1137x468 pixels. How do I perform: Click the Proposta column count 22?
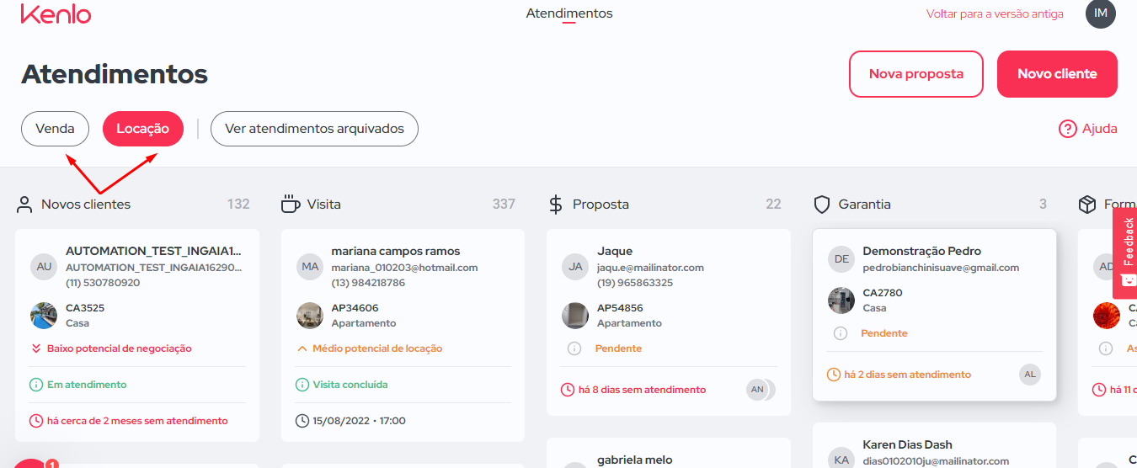773,204
